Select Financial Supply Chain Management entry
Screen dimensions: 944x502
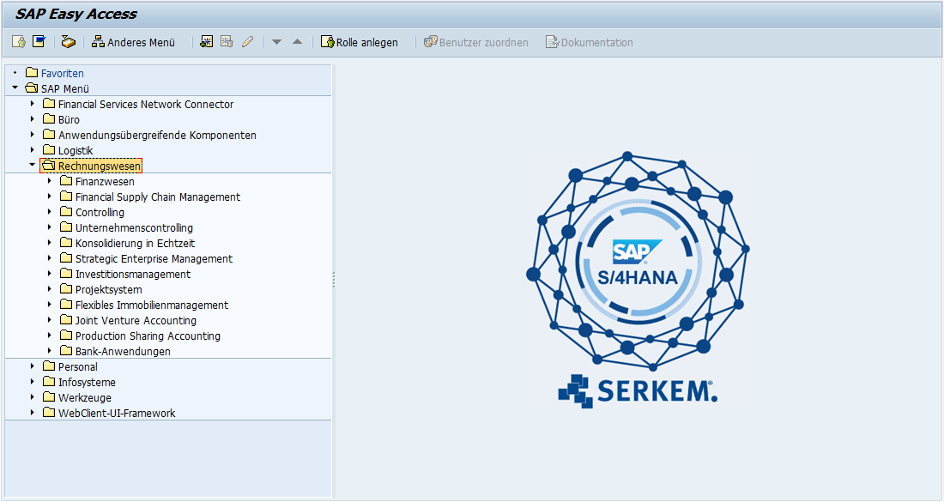click(x=157, y=197)
